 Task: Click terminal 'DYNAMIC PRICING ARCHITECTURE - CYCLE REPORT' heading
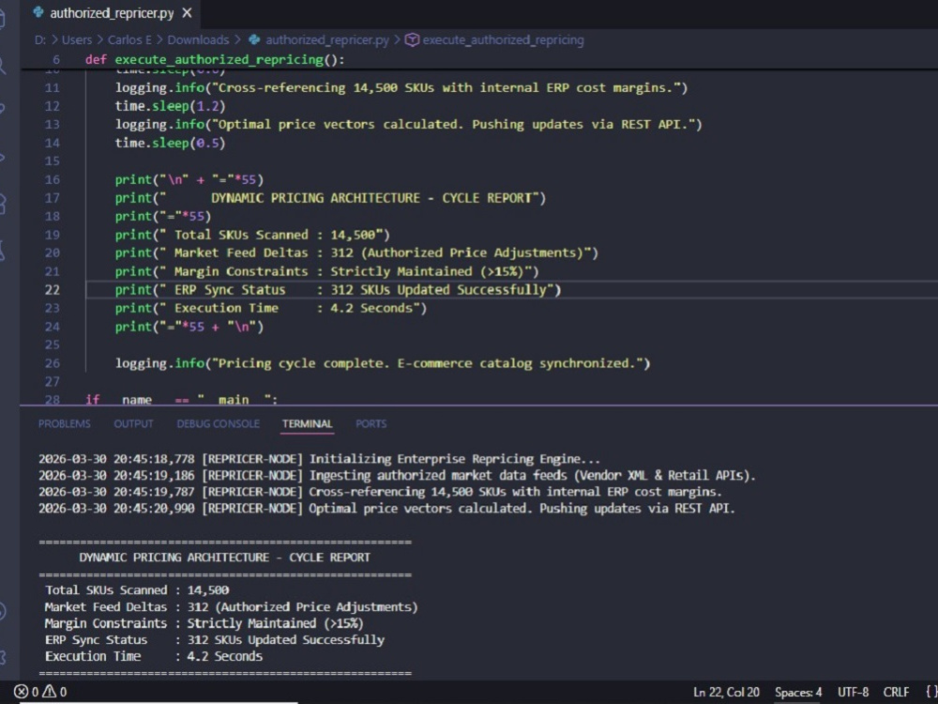(224, 558)
